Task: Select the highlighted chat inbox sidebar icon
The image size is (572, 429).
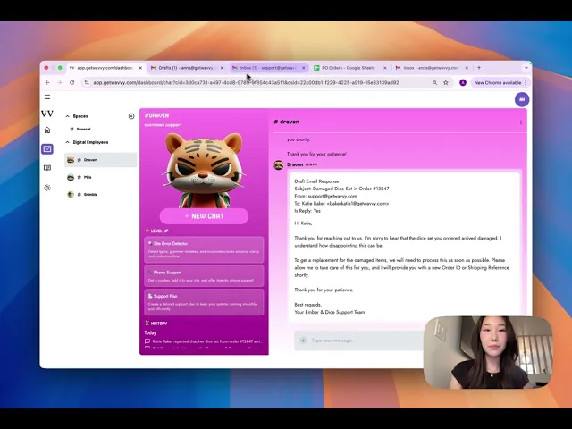Action: pos(47,149)
